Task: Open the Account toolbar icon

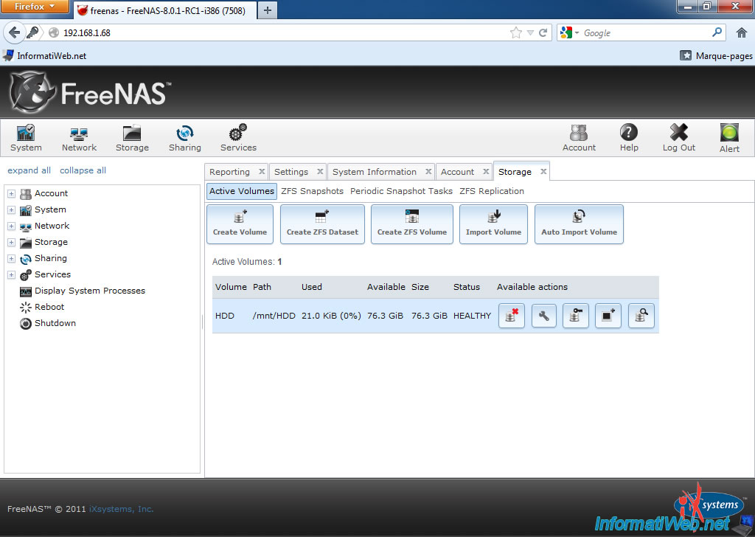Action: [x=579, y=138]
